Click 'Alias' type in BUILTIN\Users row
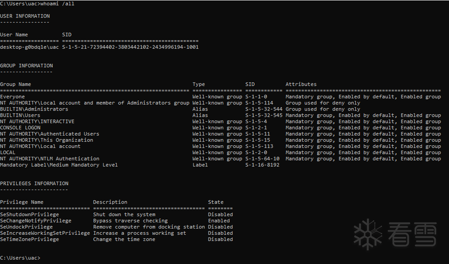The width and height of the screenshot is (449, 264). pyautogui.click(x=200, y=115)
